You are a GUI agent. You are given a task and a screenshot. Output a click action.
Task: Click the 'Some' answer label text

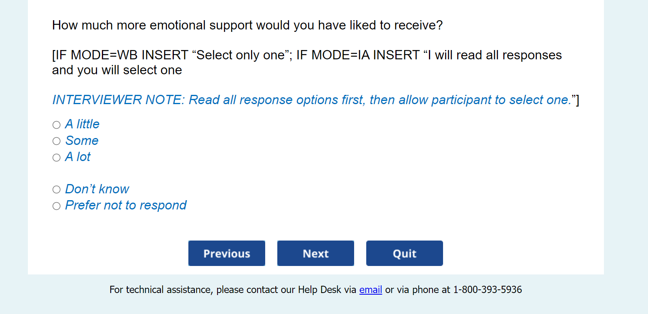tap(82, 140)
